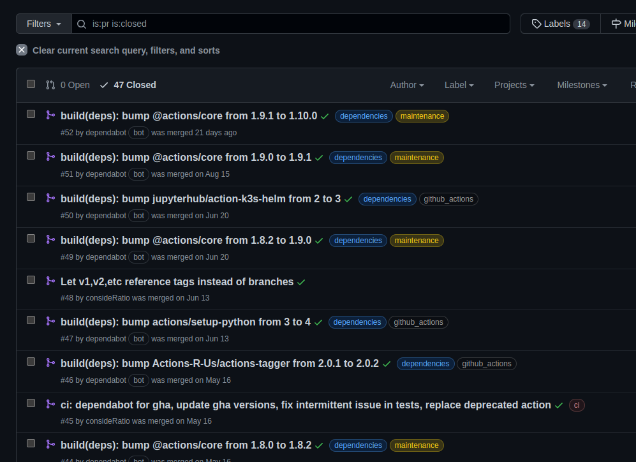The image size is (636, 462).
Task: Click github_actions label on setup-python PR
Action: [x=418, y=322]
